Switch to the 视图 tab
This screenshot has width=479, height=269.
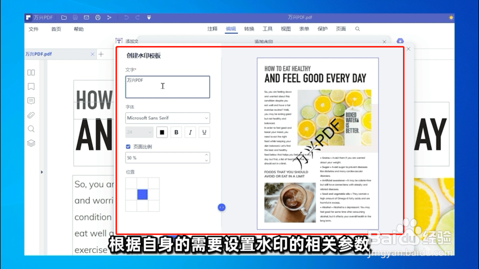[x=286, y=28]
